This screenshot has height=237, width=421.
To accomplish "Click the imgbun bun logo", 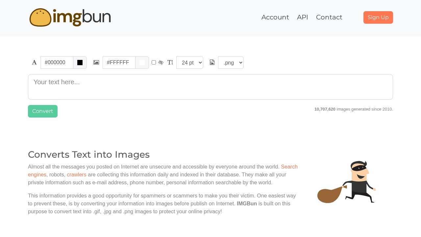I will (70, 17).
